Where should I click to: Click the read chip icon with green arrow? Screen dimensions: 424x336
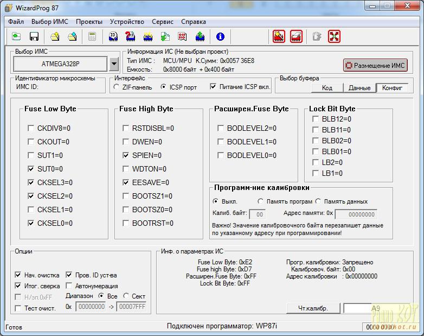pos(200,36)
